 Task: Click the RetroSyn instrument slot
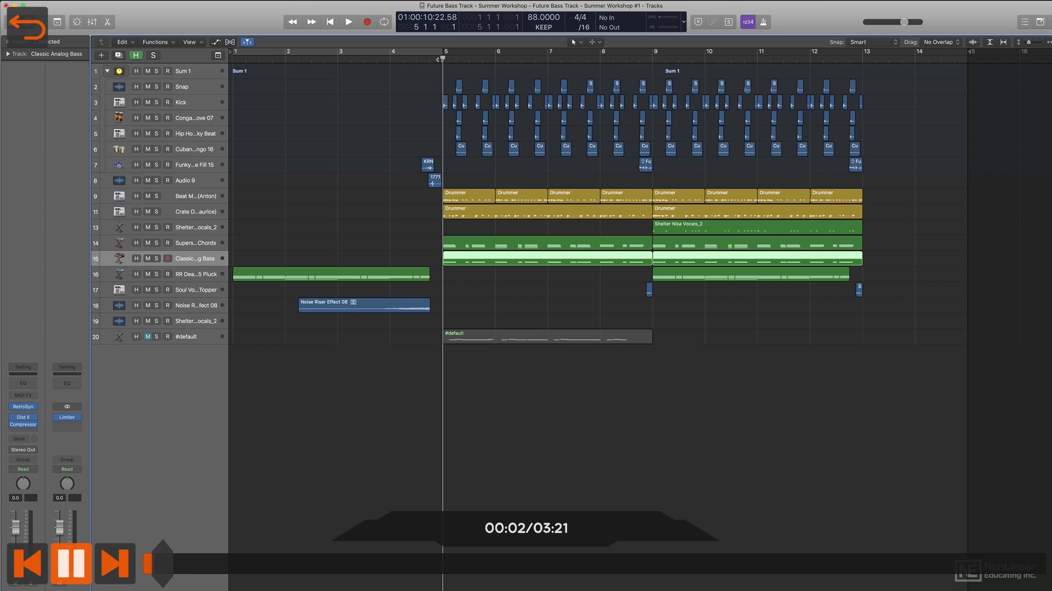coord(23,407)
